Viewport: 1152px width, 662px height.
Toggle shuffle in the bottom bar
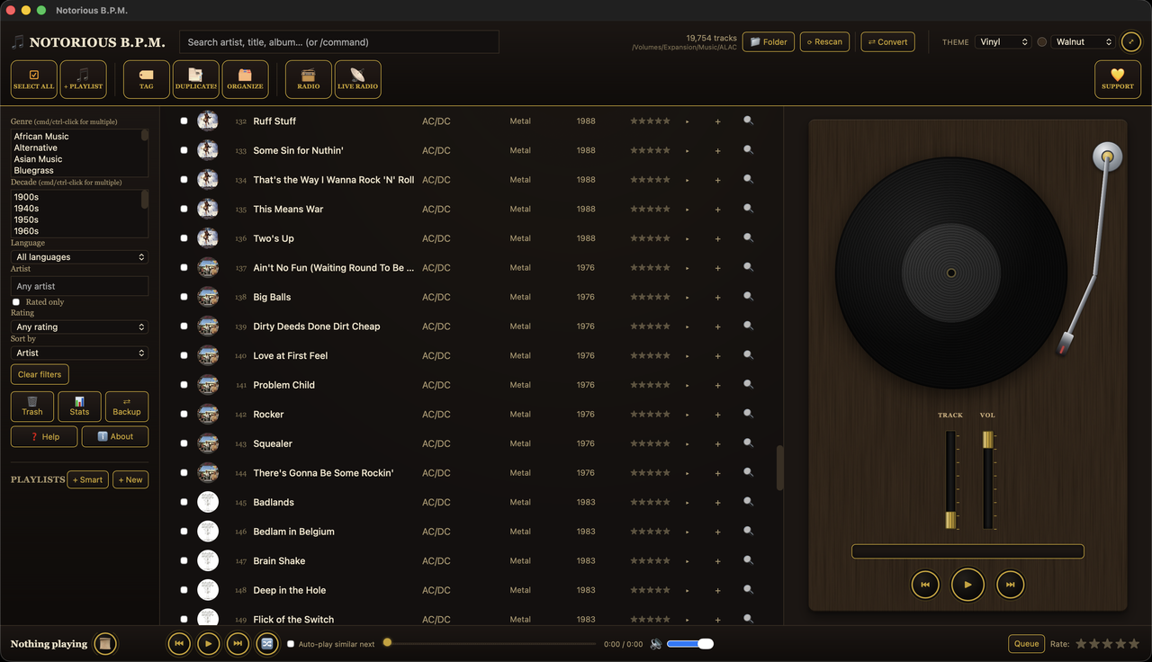(x=267, y=643)
